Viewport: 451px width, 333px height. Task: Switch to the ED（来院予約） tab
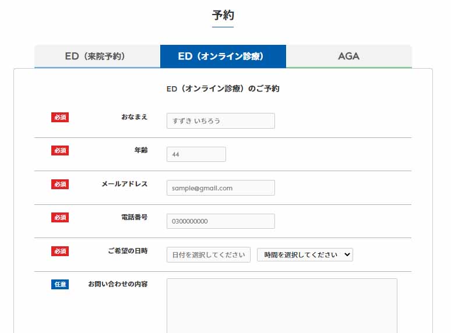(x=97, y=56)
